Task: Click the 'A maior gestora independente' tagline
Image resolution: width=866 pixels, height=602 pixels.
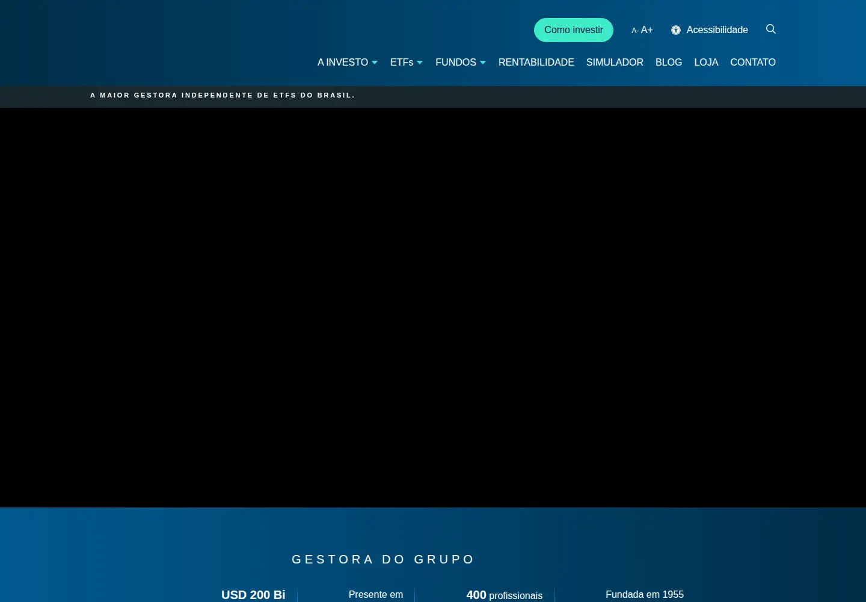Action: tap(223, 95)
